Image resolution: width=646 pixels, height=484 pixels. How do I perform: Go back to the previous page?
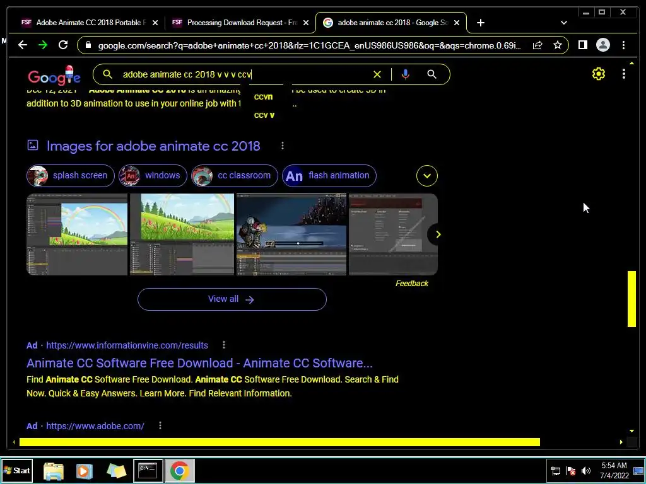[23, 45]
